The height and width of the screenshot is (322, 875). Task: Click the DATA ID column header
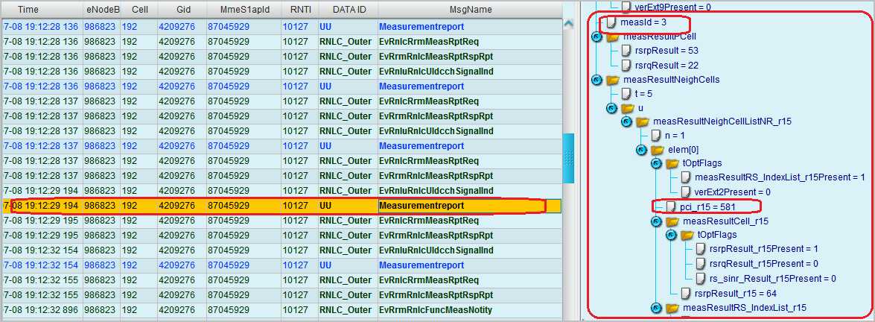point(348,10)
